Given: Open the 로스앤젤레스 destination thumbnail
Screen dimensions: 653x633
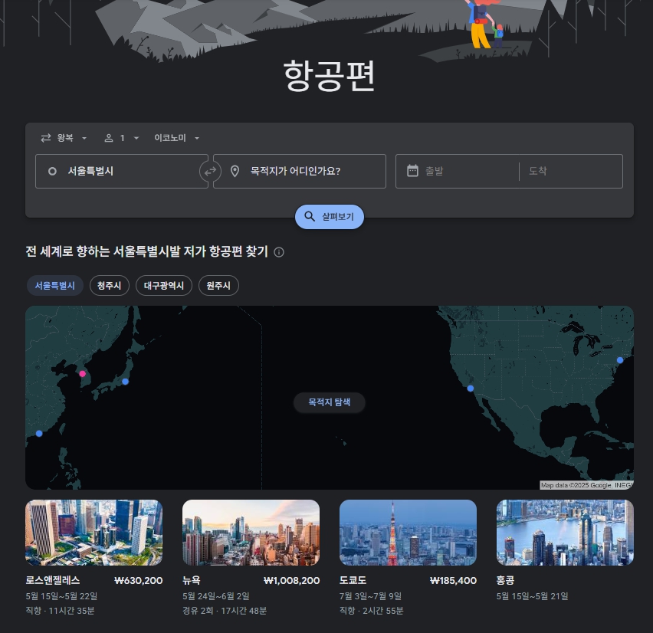Looking at the screenshot, I should point(94,533).
